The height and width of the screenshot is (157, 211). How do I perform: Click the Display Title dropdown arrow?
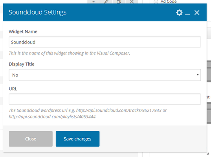tap(198, 75)
